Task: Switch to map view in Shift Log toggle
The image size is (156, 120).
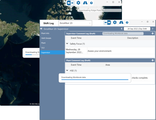Action: tap(106, 23)
